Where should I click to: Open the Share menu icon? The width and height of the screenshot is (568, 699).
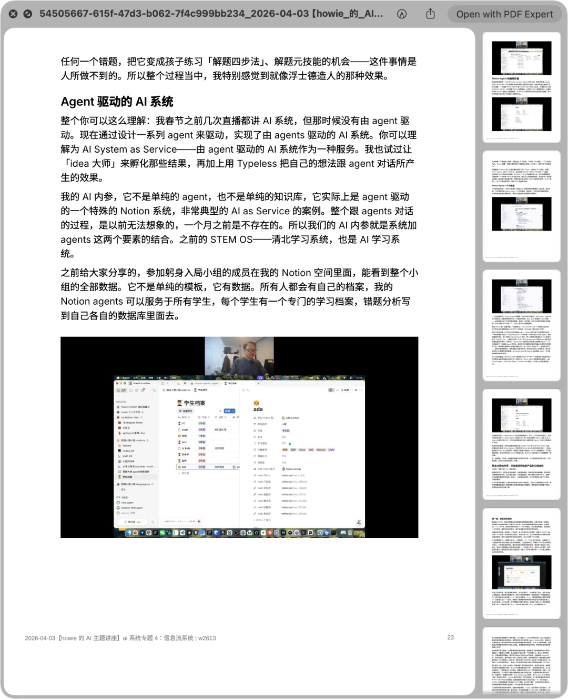(431, 14)
